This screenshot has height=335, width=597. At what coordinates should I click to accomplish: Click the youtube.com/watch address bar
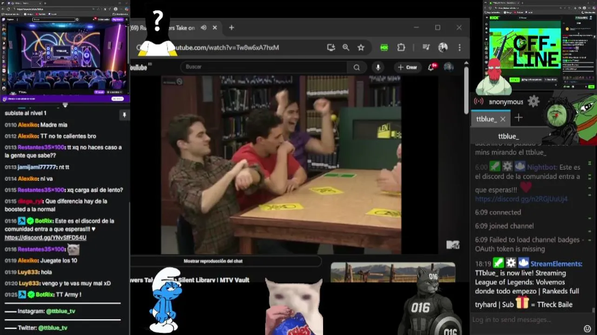pos(228,47)
